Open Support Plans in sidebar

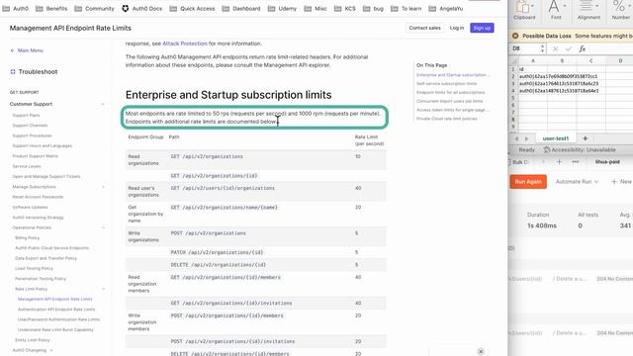pos(26,115)
